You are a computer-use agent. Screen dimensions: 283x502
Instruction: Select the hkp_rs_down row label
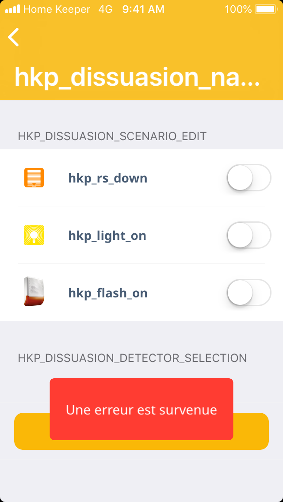107,178
